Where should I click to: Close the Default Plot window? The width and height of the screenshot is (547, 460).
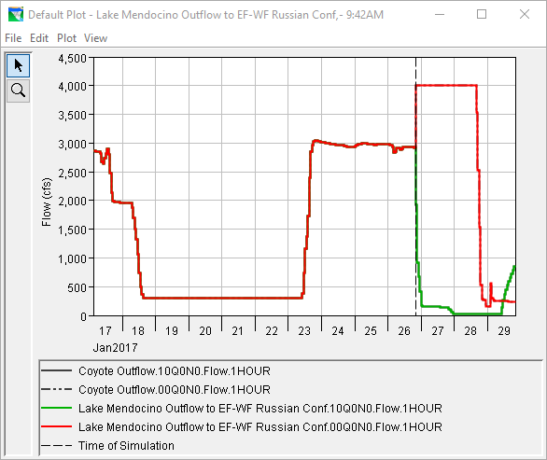pyautogui.click(x=525, y=14)
